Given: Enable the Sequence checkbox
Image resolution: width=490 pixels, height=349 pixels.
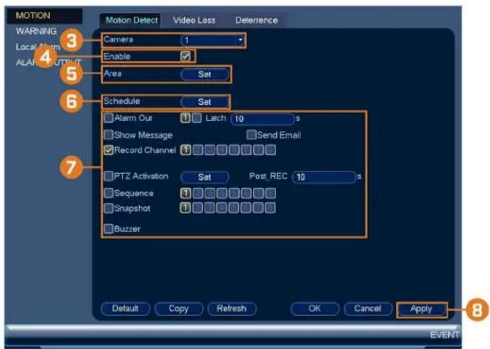Looking at the screenshot, I should (x=109, y=193).
